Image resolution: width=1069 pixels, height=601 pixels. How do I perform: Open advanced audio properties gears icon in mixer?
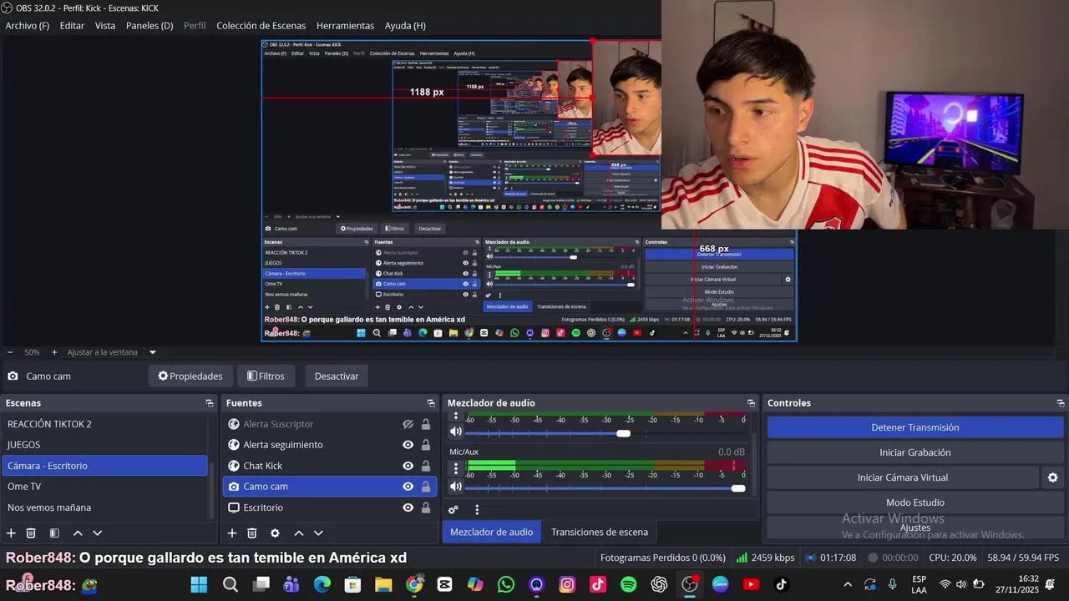(x=453, y=510)
